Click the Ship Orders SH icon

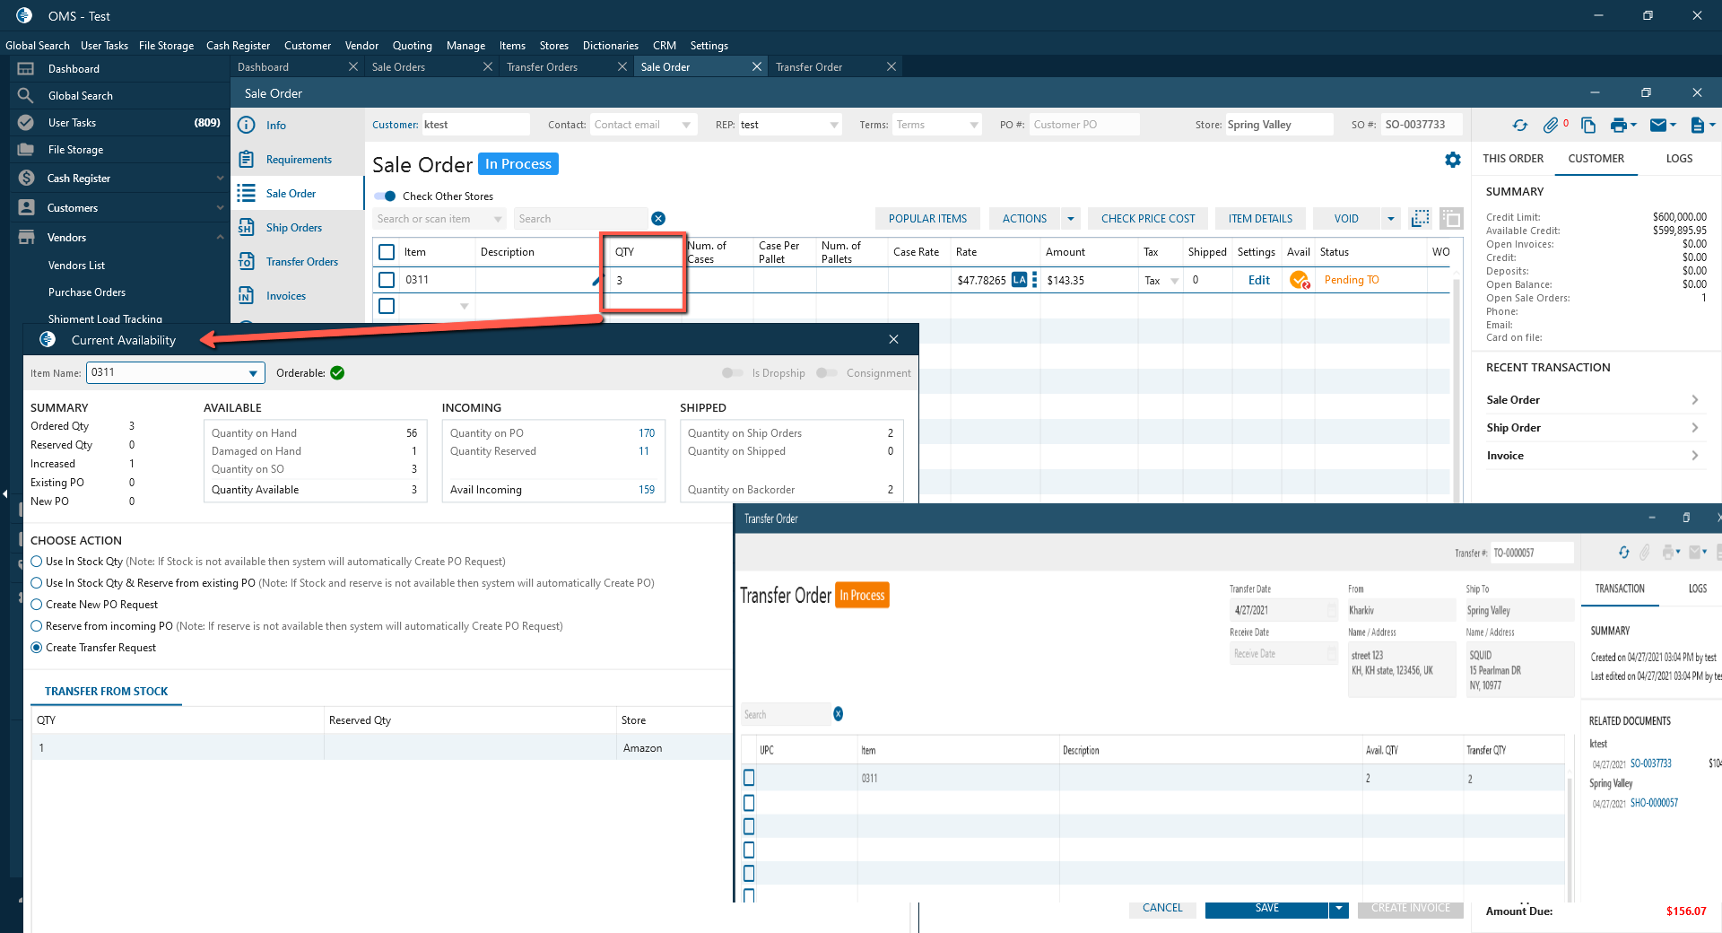(x=247, y=228)
